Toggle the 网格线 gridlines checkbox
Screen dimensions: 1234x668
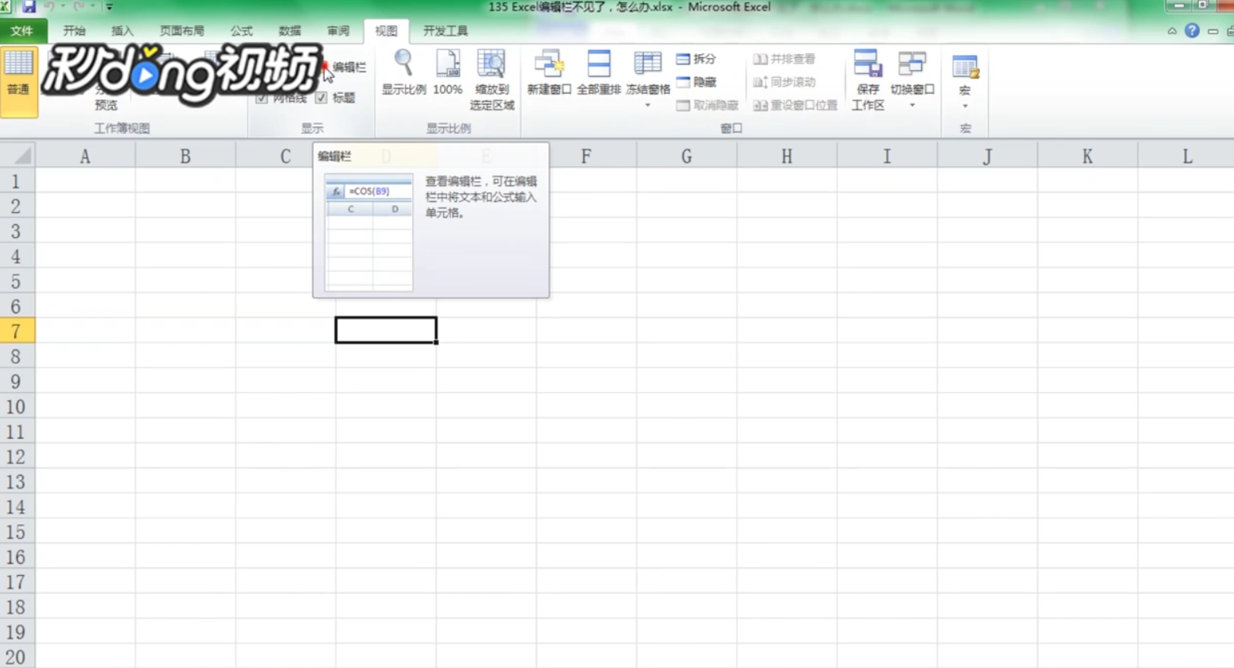click(262, 98)
